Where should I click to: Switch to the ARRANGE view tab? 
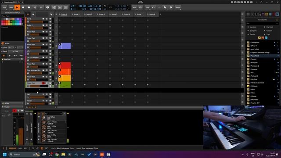12,148
